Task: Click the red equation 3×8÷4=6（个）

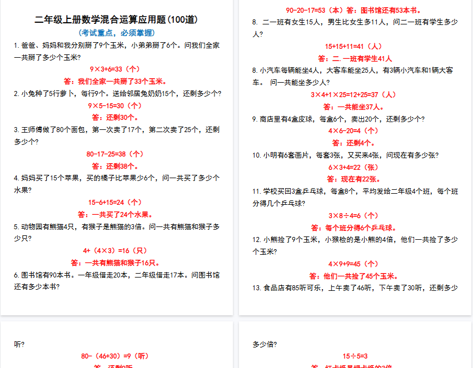Action: point(354,215)
